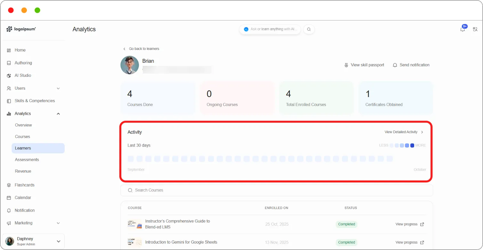Open Brian's profile avatar
Image resolution: width=483 pixels, height=250 pixels.
coord(130,65)
